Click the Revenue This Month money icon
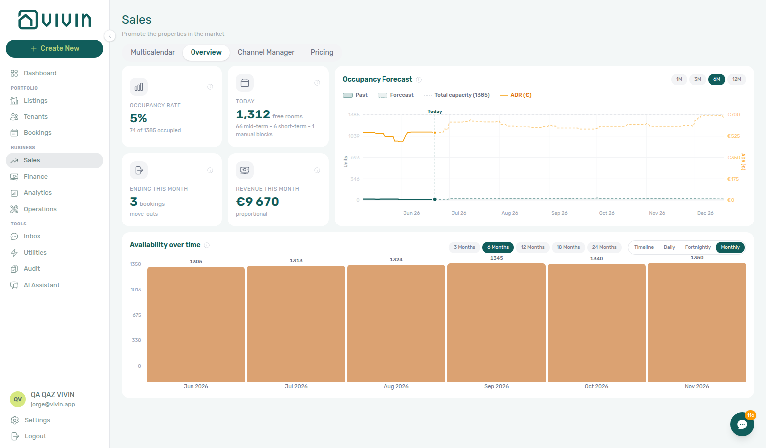 tap(245, 170)
